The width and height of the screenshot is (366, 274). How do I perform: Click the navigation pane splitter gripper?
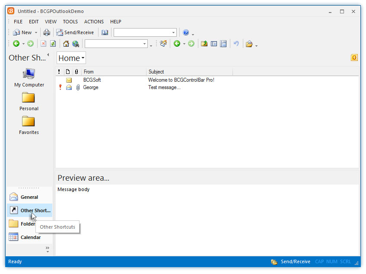tap(29, 188)
